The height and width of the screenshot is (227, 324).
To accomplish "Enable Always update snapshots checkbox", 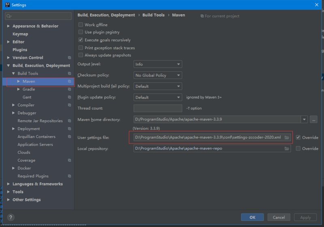I will pos(81,55).
